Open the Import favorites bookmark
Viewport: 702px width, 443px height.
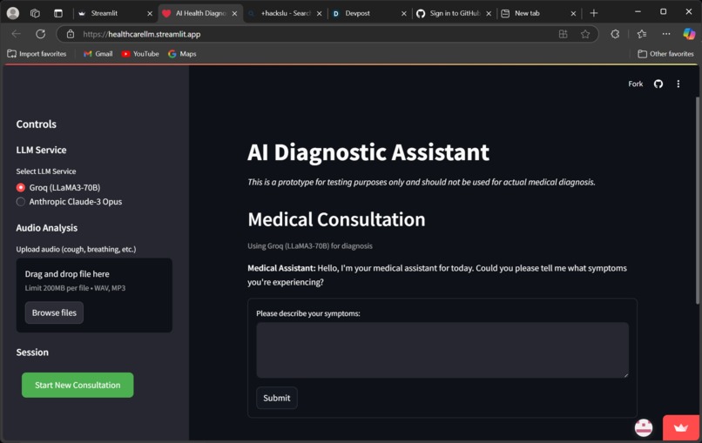(x=37, y=54)
